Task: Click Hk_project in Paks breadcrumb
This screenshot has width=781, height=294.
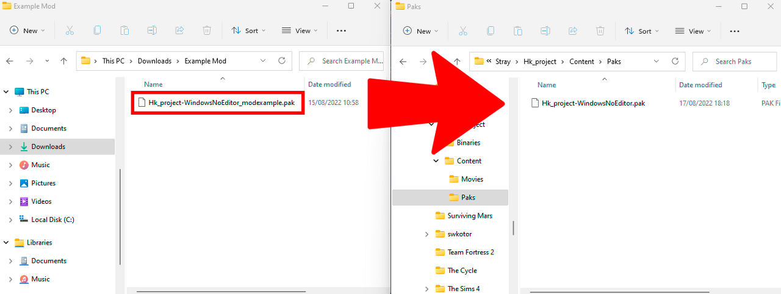Action: pyautogui.click(x=540, y=62)
